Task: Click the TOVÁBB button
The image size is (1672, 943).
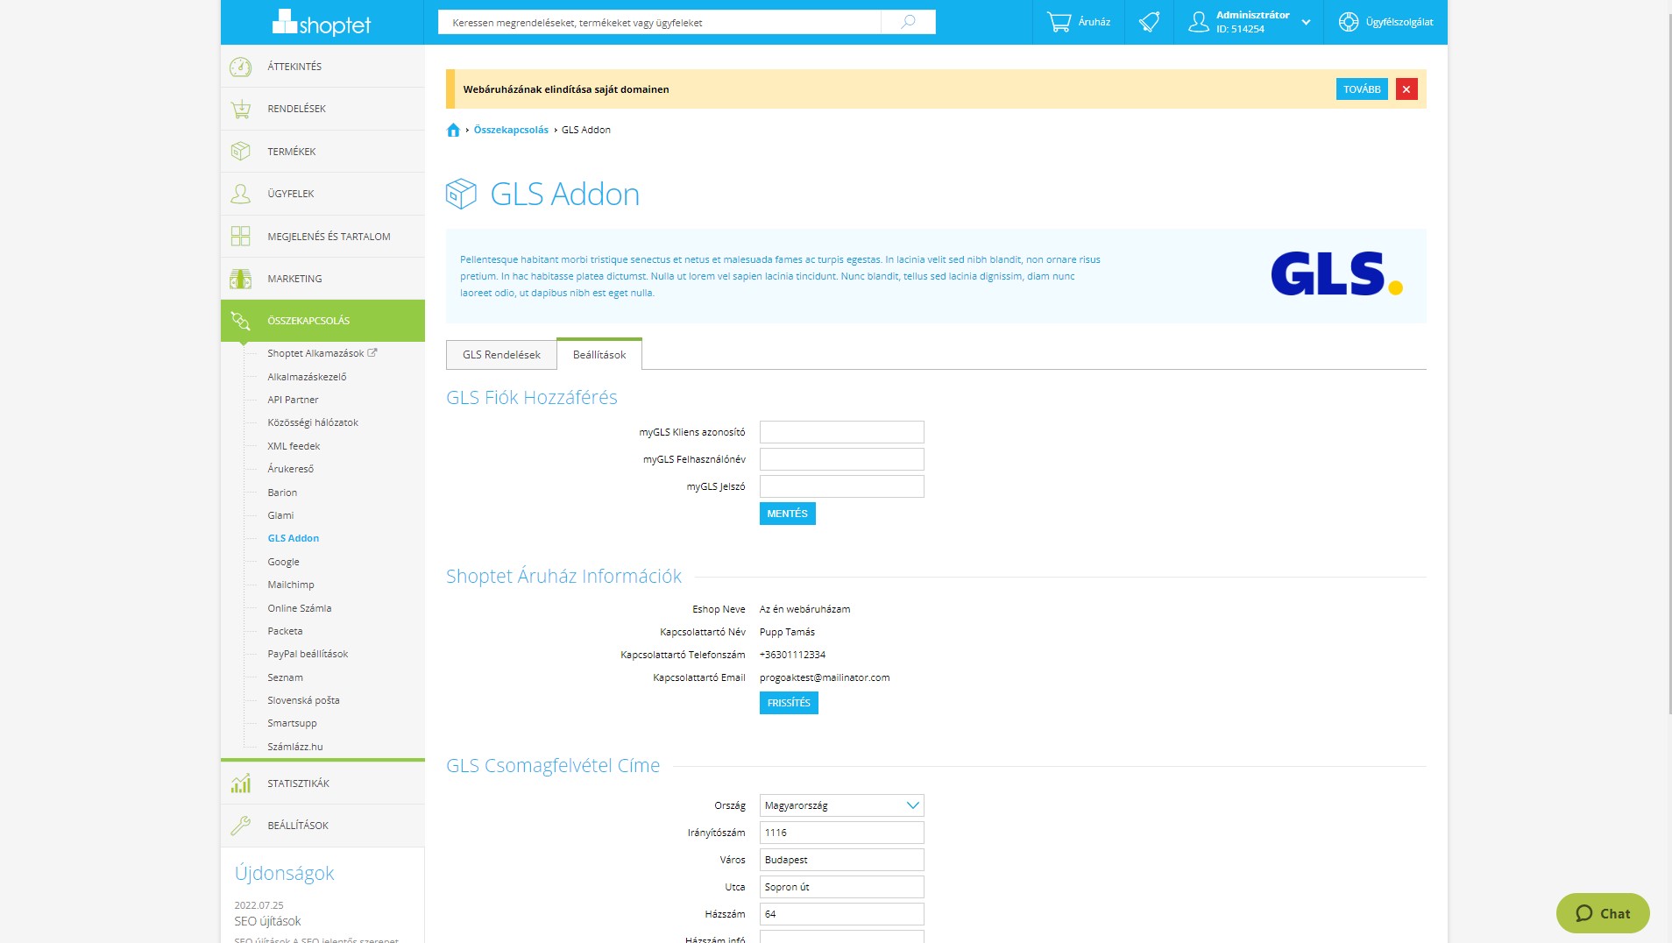Action: (x=1362, y=89)
